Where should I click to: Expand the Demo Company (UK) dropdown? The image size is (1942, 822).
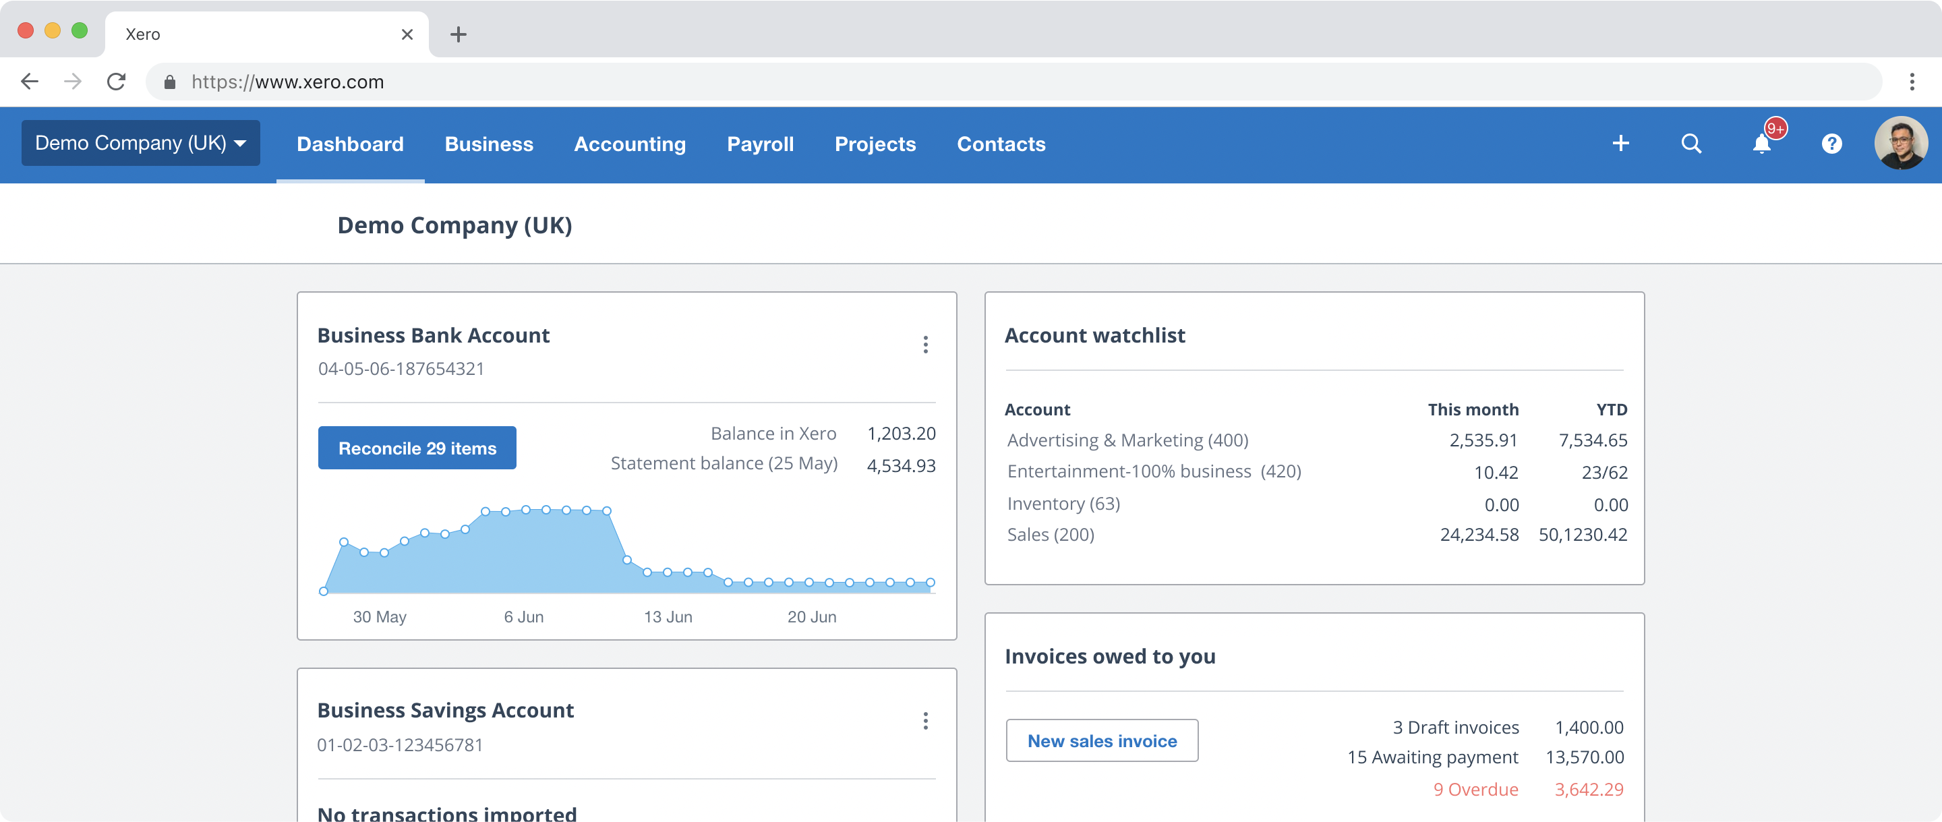point(139,144)
